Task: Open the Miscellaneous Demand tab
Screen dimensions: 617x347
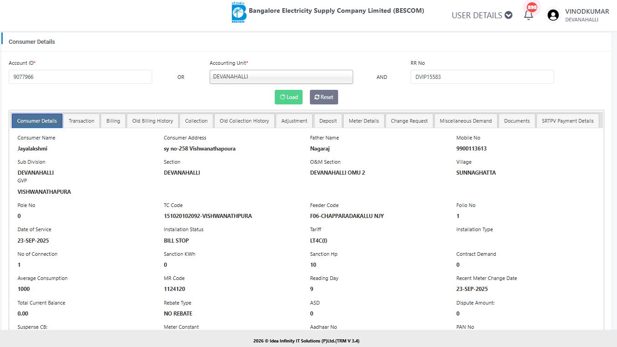Action: pos(466,121)
